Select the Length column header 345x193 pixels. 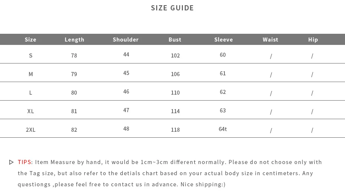tap(74, 40)
